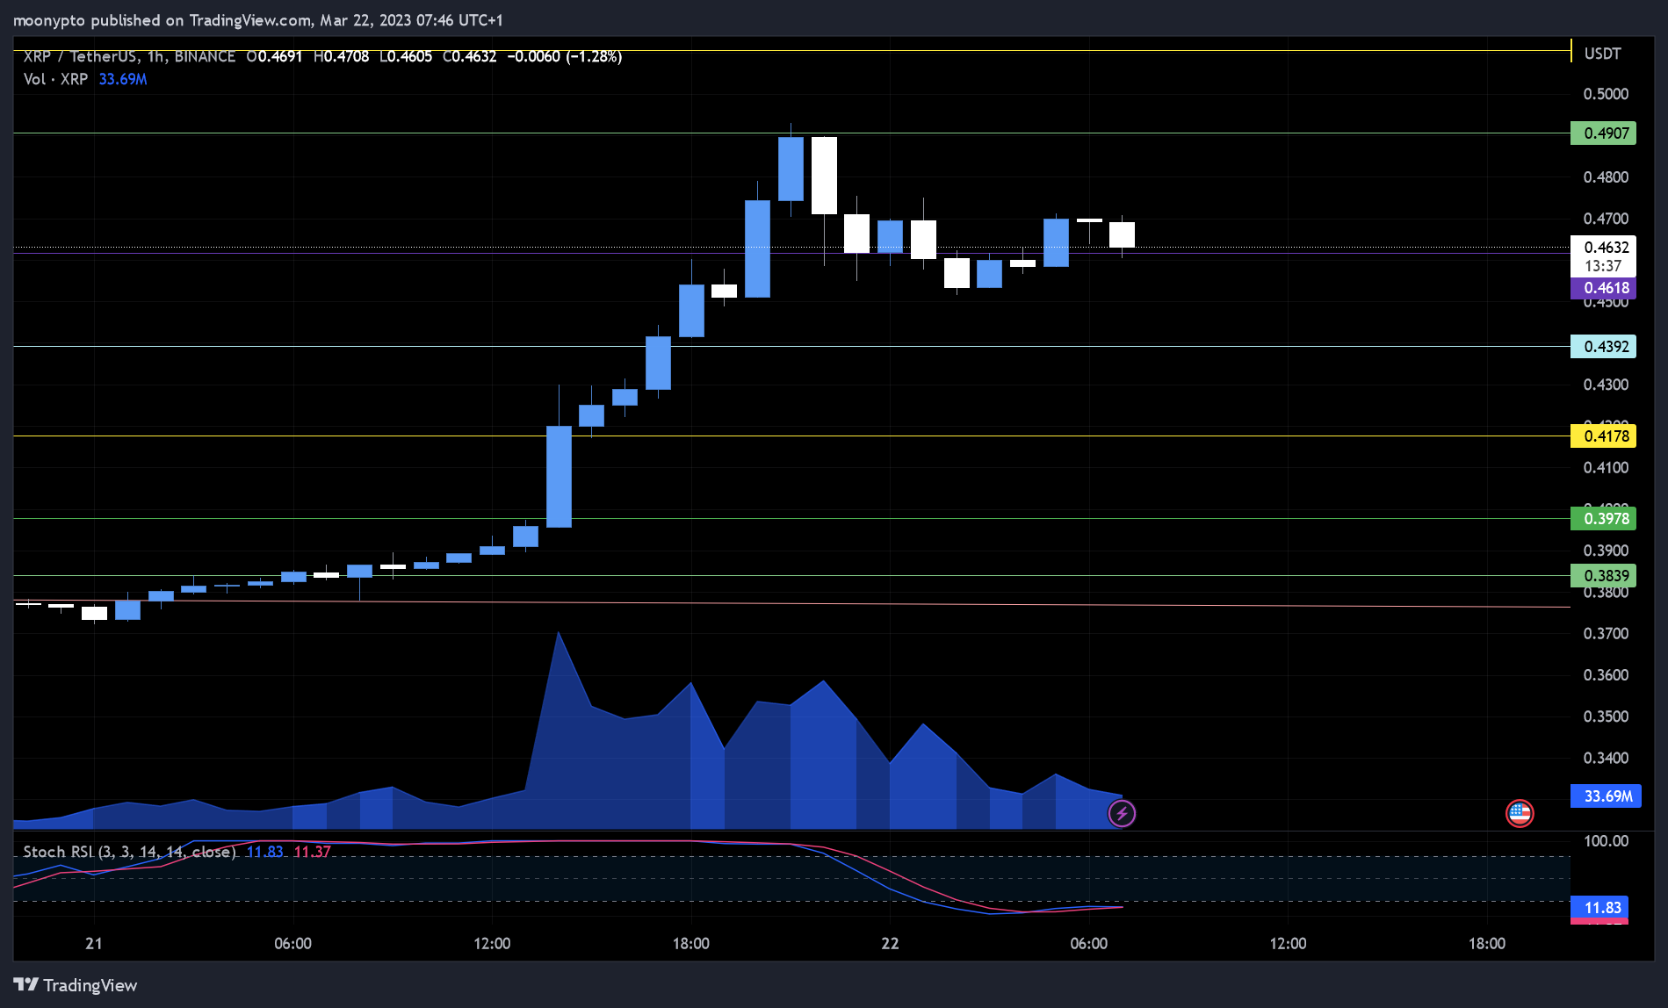The width and height of the screenshot is (1668, 1008).
Task: Click the purple lightning bolt icon
Action: pyautogui.click(x=1122, y=814)
